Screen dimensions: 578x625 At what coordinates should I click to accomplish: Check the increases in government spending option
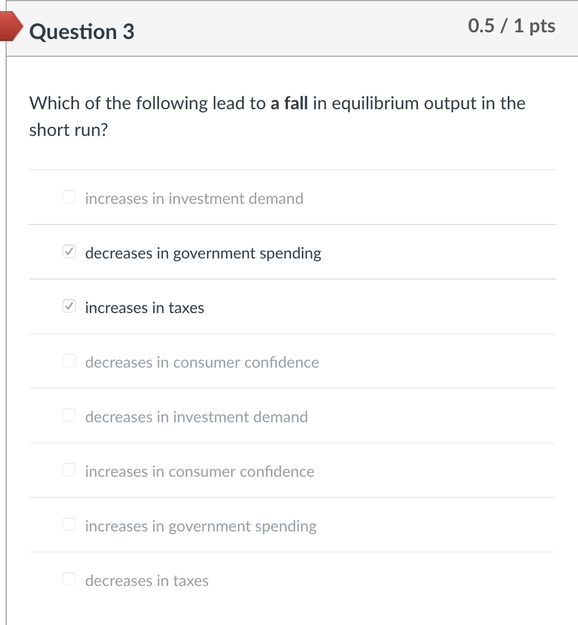[69, 524]
